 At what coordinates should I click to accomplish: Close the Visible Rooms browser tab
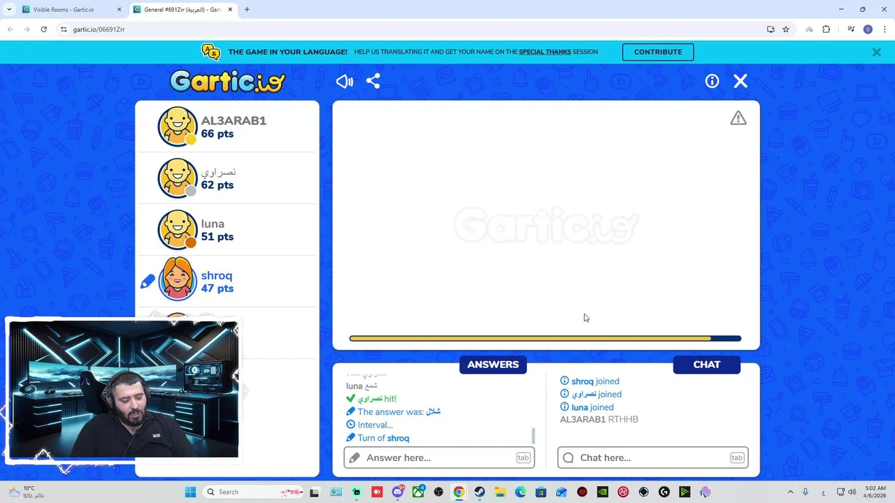(119, 10)
